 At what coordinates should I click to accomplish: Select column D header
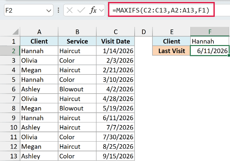tap(144, 32)
